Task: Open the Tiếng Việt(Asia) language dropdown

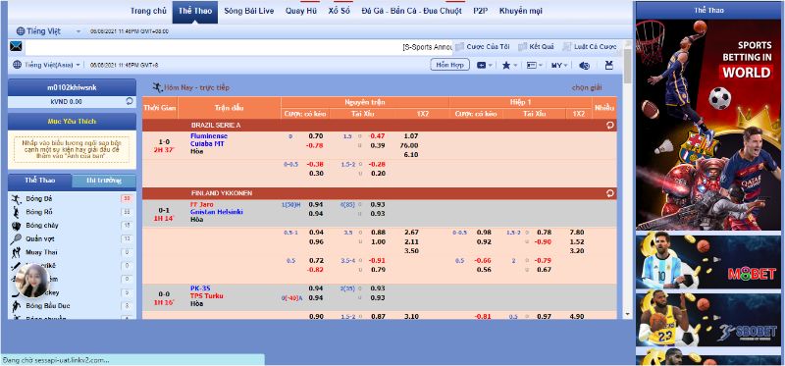Action: 78,65
